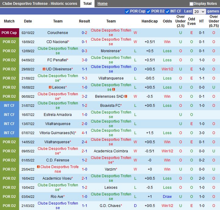
Task: Click the HT column header
Action: point(202,21)
